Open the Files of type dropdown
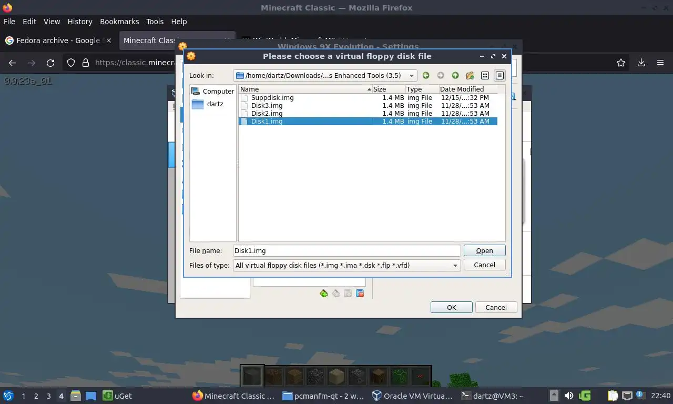Screen dimensions: 673x404 346,265
